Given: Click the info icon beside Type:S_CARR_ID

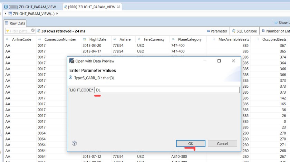Looking at the screenshot, I should point(70,77).
